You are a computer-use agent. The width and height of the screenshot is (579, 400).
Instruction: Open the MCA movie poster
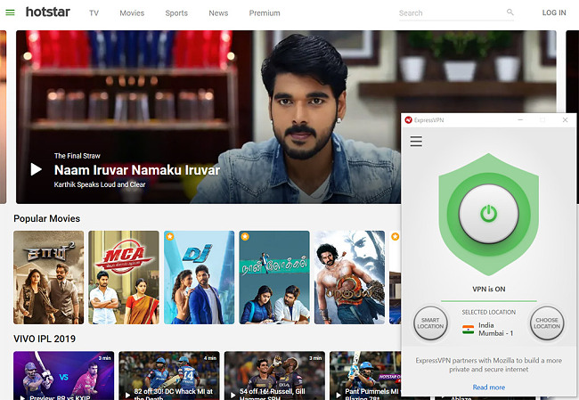click(x=124, y=277)
